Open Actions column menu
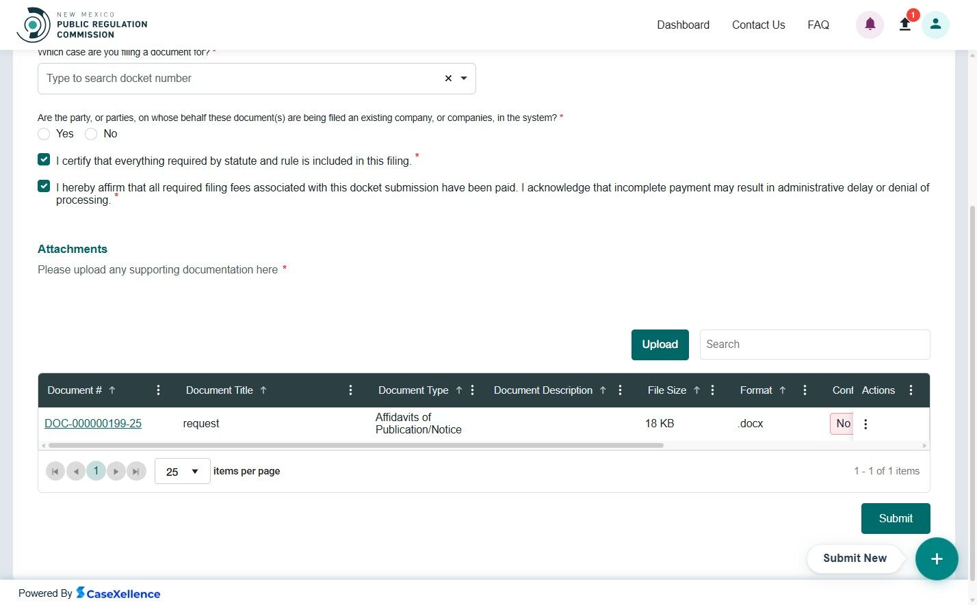This screenshot has height=605, width=977. pyautogui.click(x=911, y=390)
